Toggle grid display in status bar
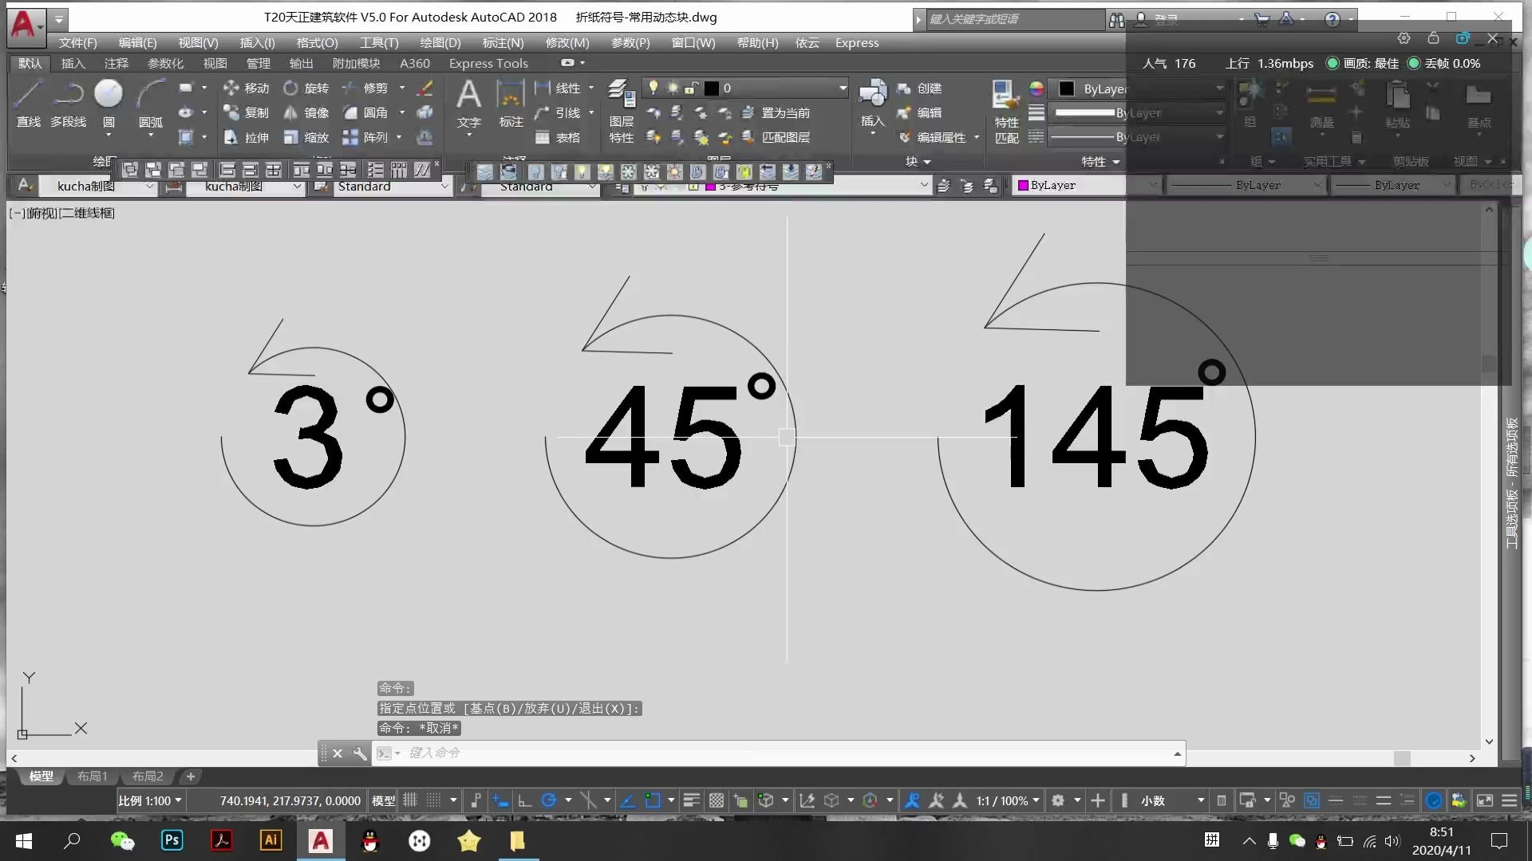Viewport: 1532px width, 861px height. coord(410,800)
